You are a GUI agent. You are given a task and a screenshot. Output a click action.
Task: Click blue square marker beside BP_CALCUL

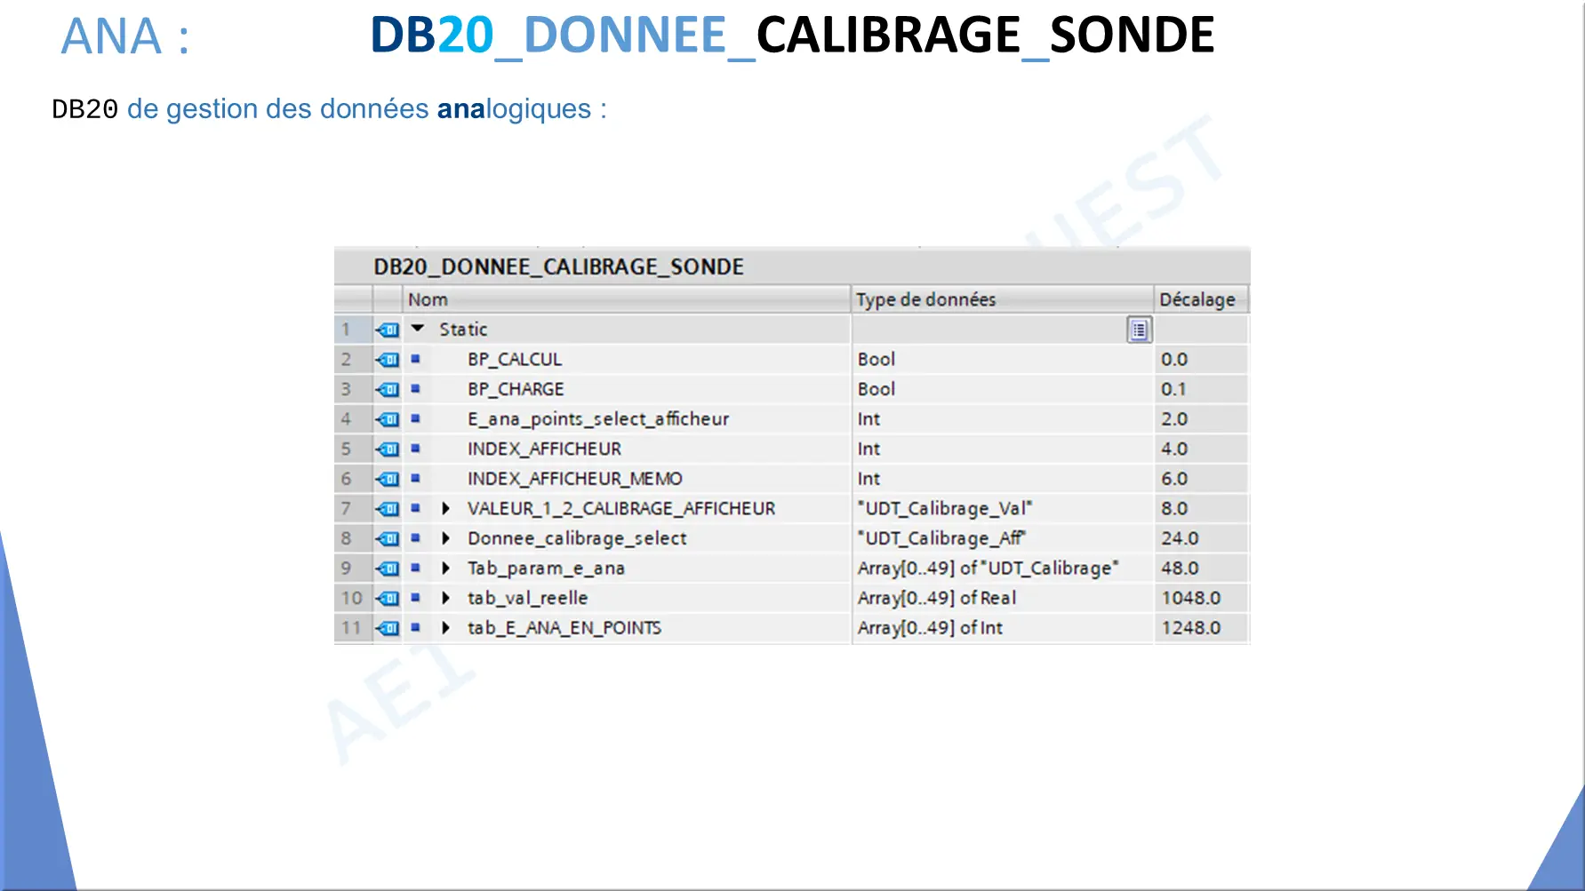click(x=415, y=359)
